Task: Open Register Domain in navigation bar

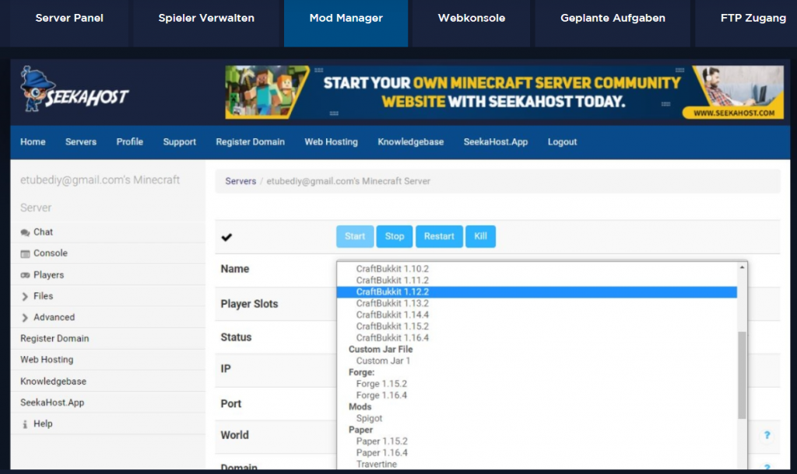Action: pos(250,142)
